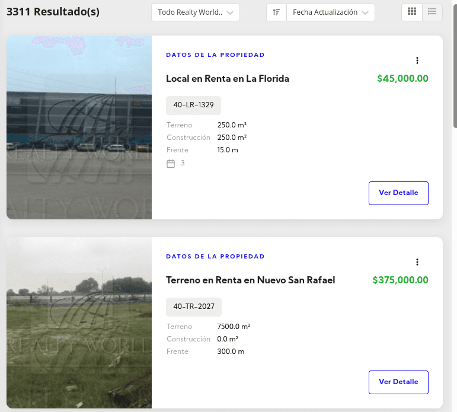
Task: View details of Nuevo San Rafael terreno
Action: pos(398,382)
